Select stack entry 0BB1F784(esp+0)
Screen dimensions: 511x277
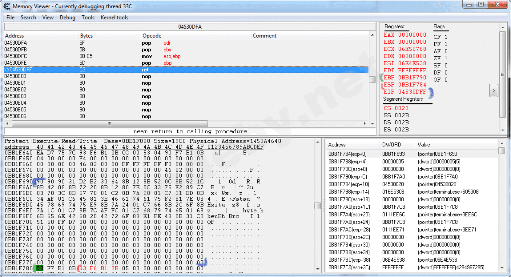[x=412, y=154]
